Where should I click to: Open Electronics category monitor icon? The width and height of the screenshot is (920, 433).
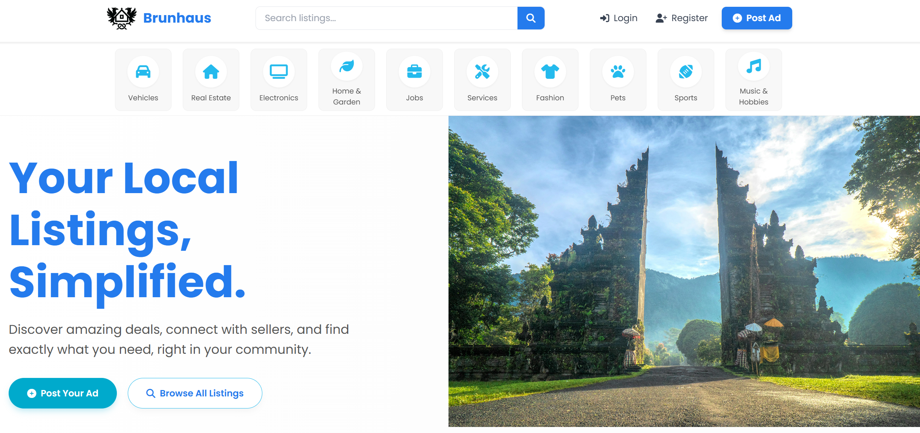(x=279, y=72)
